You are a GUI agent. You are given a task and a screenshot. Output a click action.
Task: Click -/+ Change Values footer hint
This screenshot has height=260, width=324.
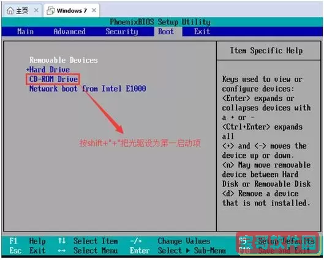click(170, 241)
